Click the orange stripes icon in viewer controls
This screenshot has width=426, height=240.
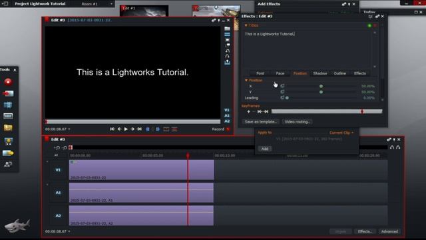point(174,129)
